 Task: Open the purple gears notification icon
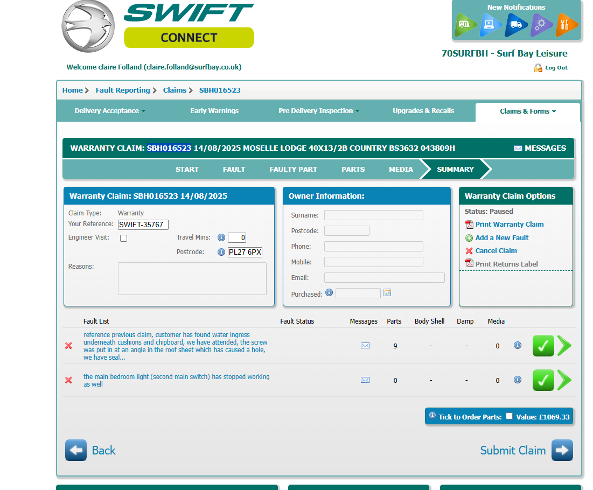tap(541, 25)
